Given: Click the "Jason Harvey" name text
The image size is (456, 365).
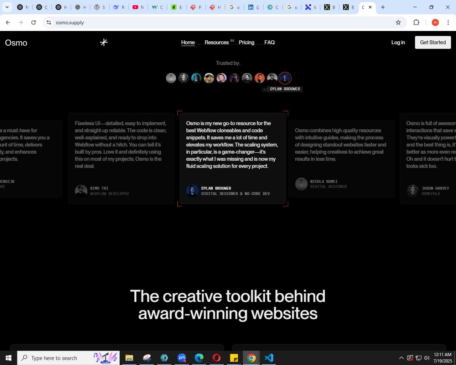Looking at the screenshot, I should 435,188.
